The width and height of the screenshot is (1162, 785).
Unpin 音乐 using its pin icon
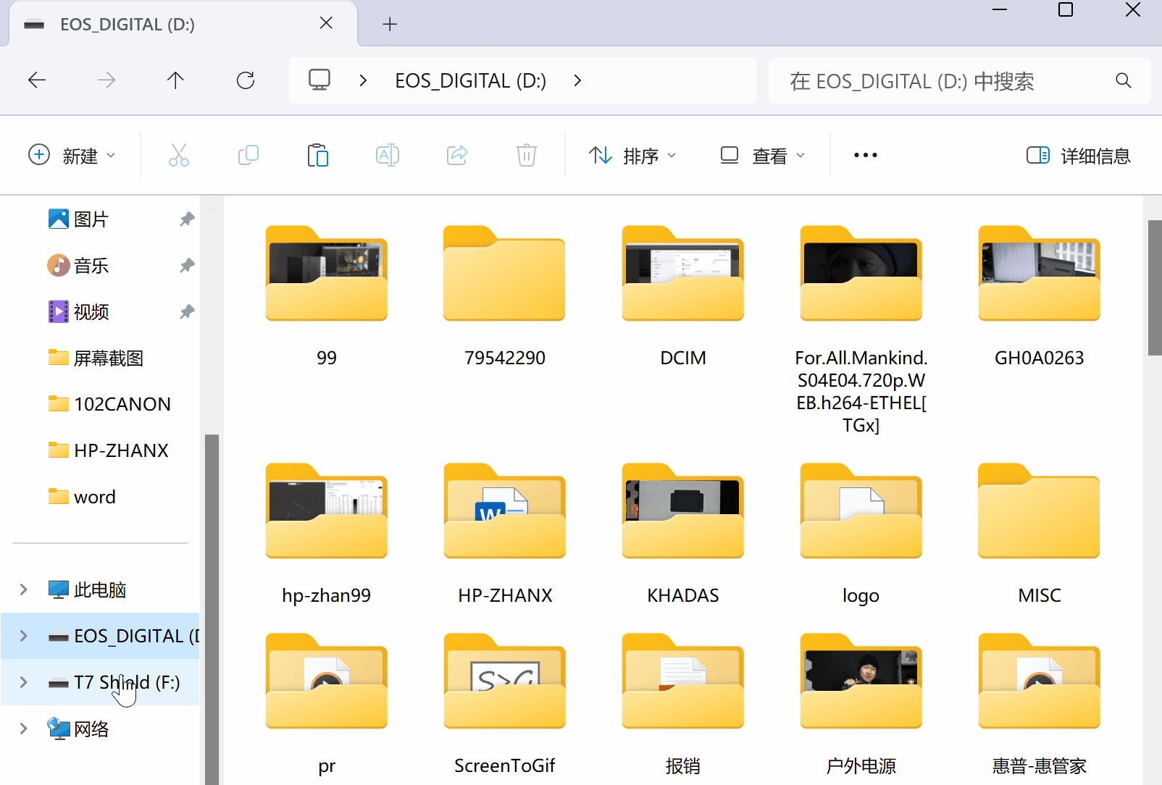pos(187,265)
